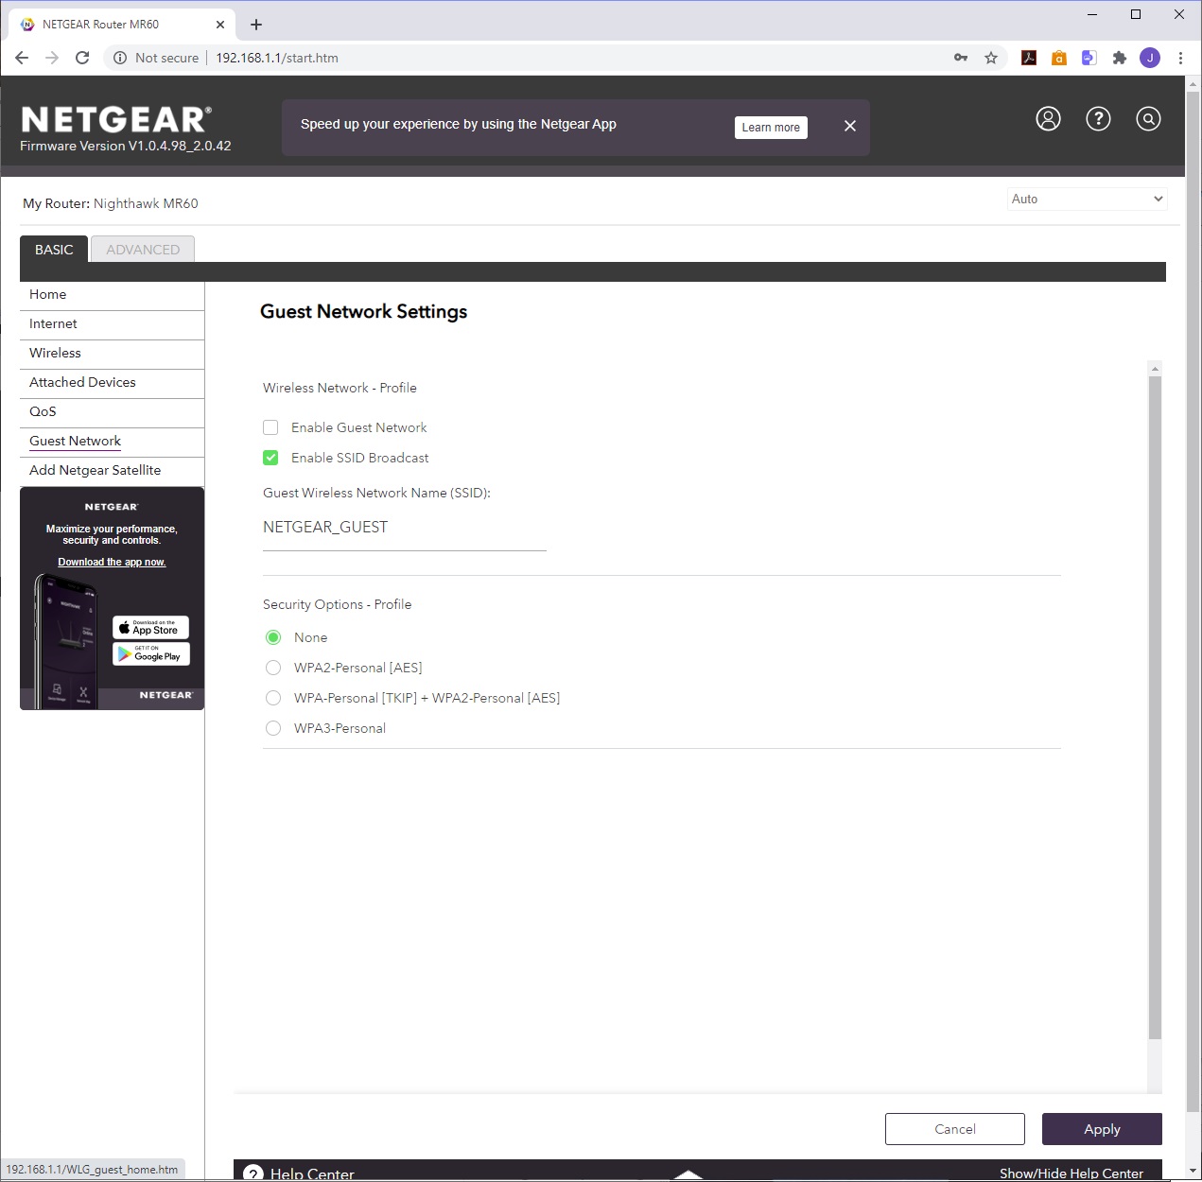Select the None security option
Screen dimensions: 1202x1182
pyautogui.click(x=273, y=637)
